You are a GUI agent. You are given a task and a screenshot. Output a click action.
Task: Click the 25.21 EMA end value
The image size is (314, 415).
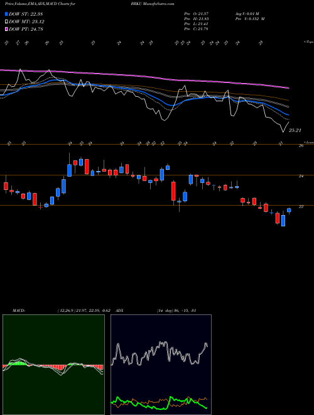(x=295, y=130)
